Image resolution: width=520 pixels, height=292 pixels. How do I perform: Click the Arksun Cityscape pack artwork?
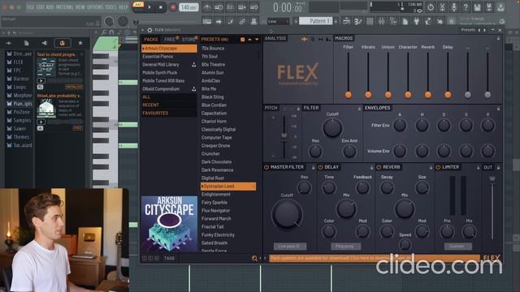click(169, 224)
